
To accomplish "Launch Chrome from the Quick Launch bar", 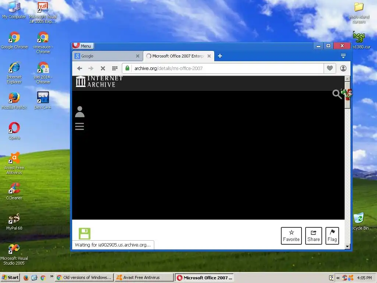I will 43,278.
